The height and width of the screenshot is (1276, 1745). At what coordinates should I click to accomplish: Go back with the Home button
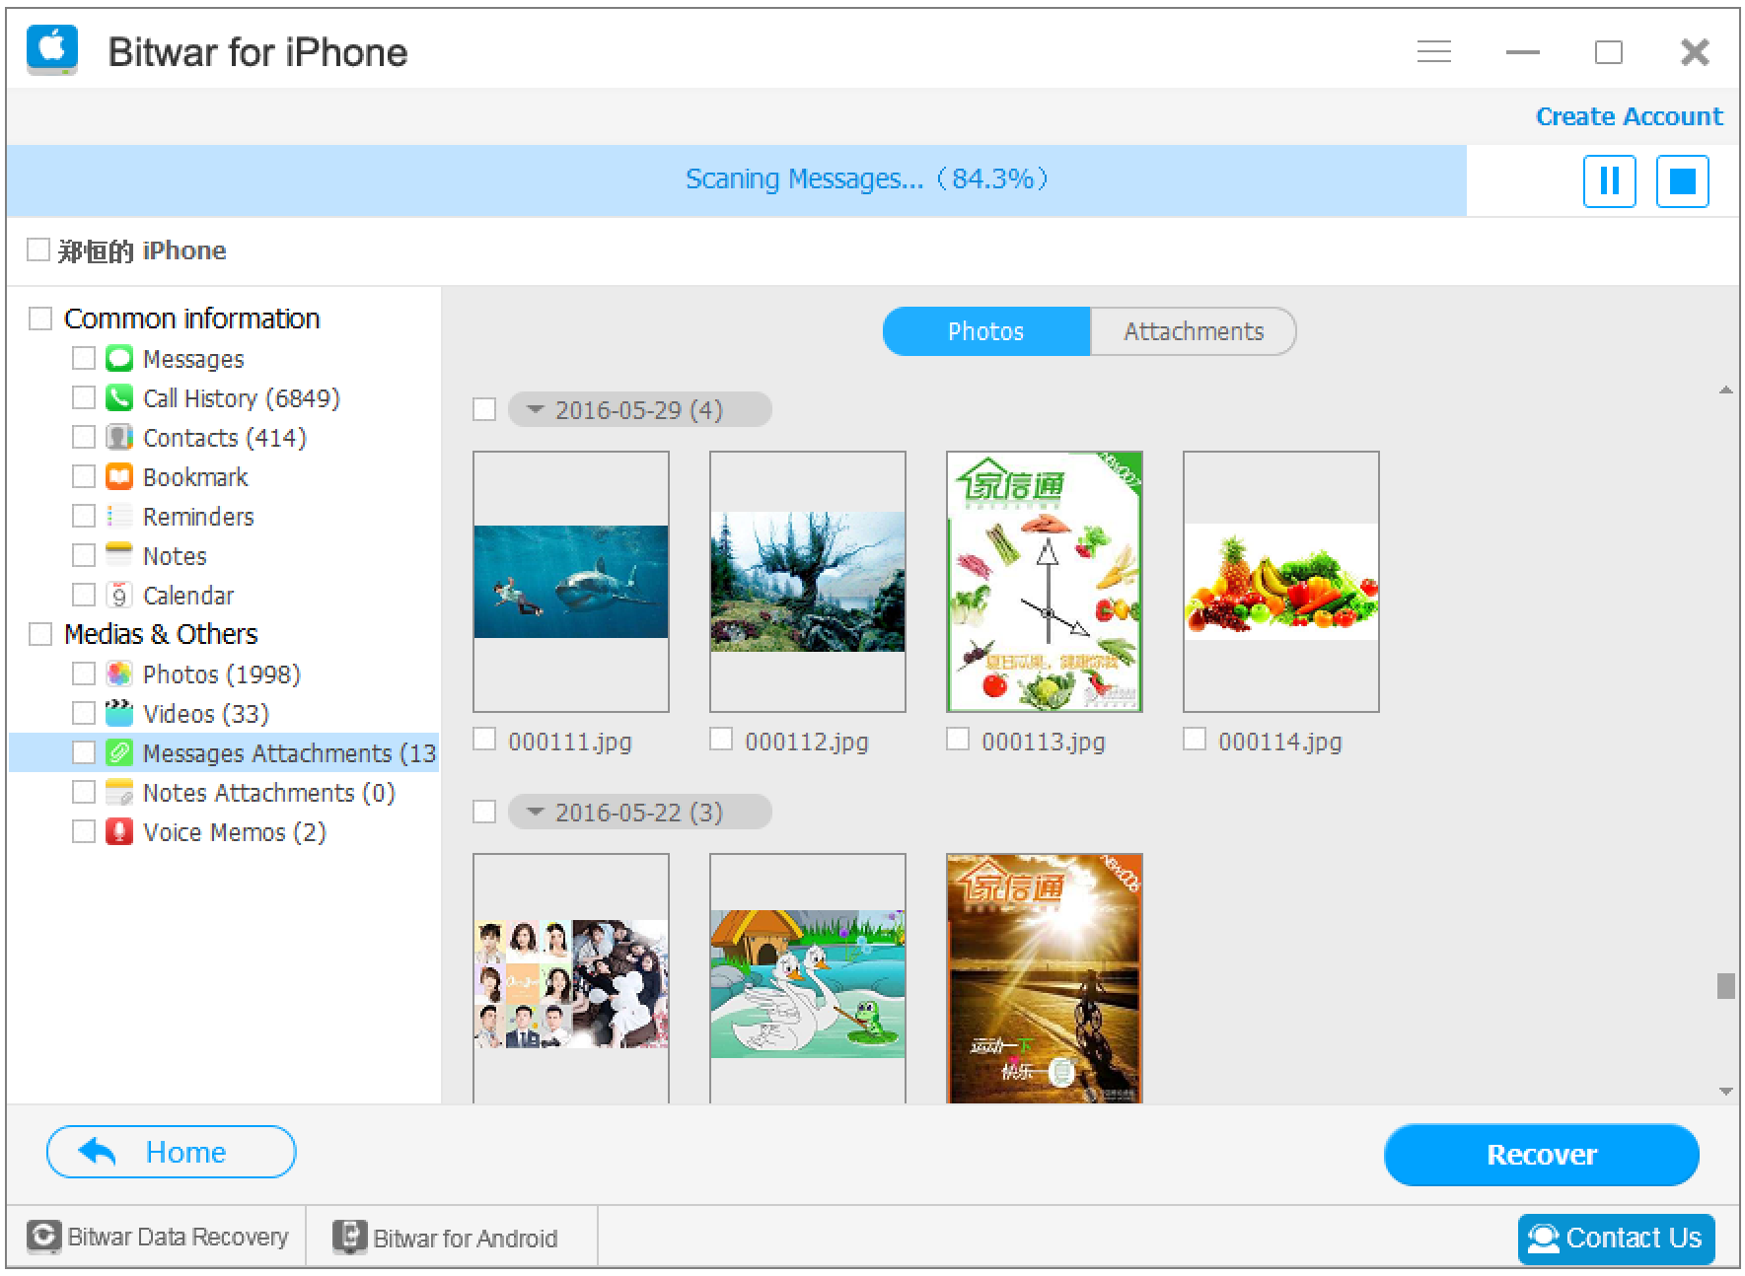172,1152
